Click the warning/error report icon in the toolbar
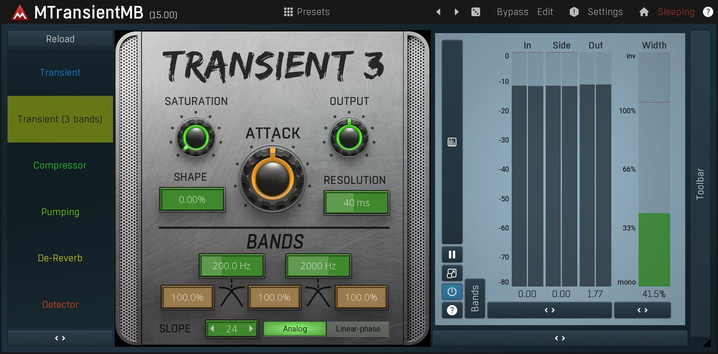The height and width of the screenshot is (354, 718). [574, 11]
